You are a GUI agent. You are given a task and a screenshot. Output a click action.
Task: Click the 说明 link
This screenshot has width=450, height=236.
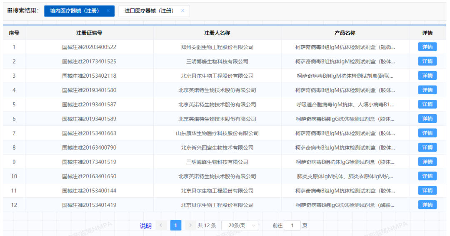[x=146, y=226]
